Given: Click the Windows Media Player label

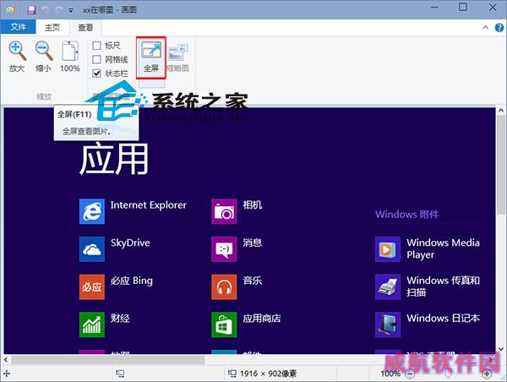Looking at the screenshot, I should tap(443, 248).
